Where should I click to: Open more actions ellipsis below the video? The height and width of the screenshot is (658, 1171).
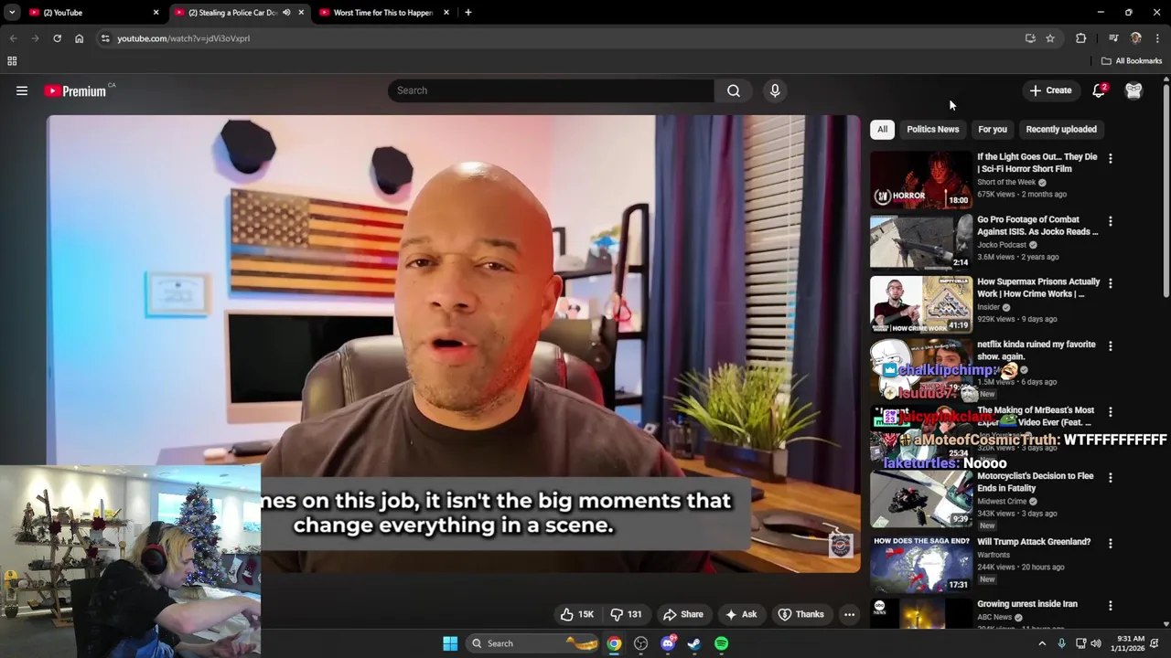(849, 614)
